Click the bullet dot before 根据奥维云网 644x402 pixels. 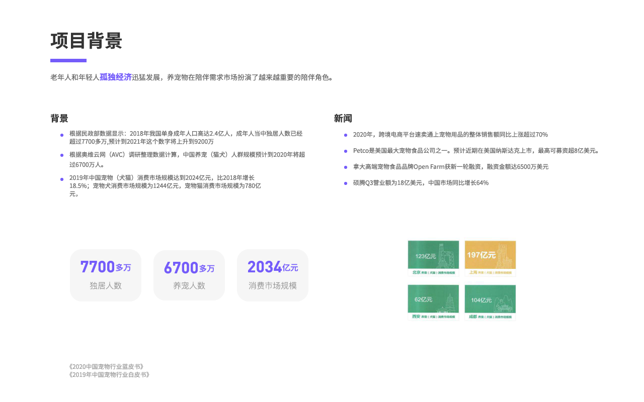pyautogui.click(x=62, y=155)
